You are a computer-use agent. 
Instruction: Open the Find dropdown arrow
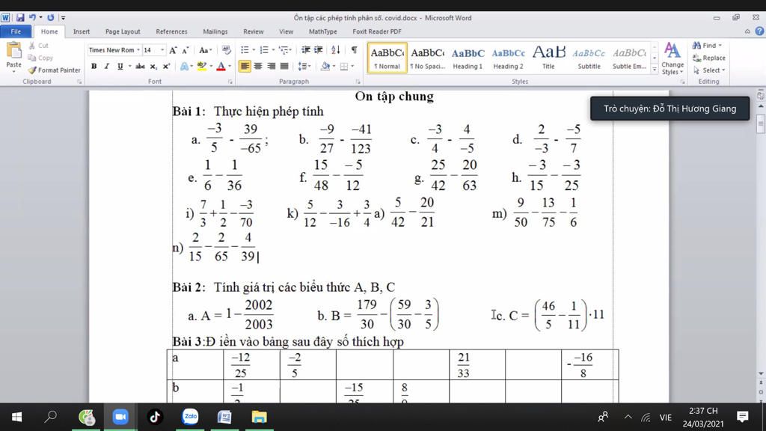point(720,46)
